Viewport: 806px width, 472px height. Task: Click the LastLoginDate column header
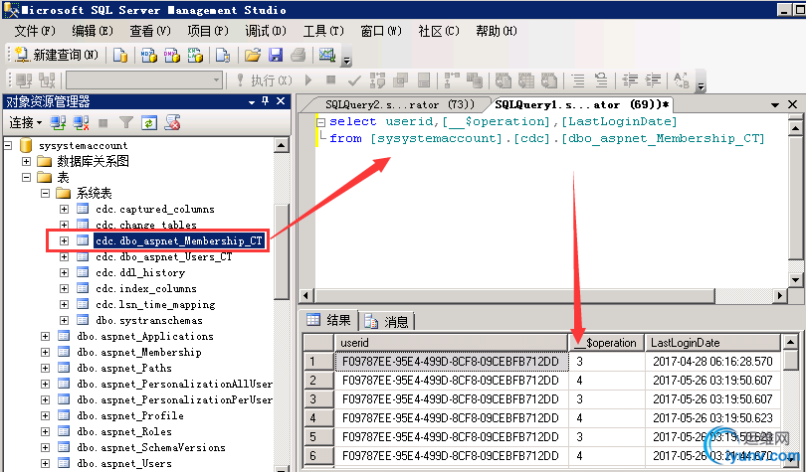[711, 343]
